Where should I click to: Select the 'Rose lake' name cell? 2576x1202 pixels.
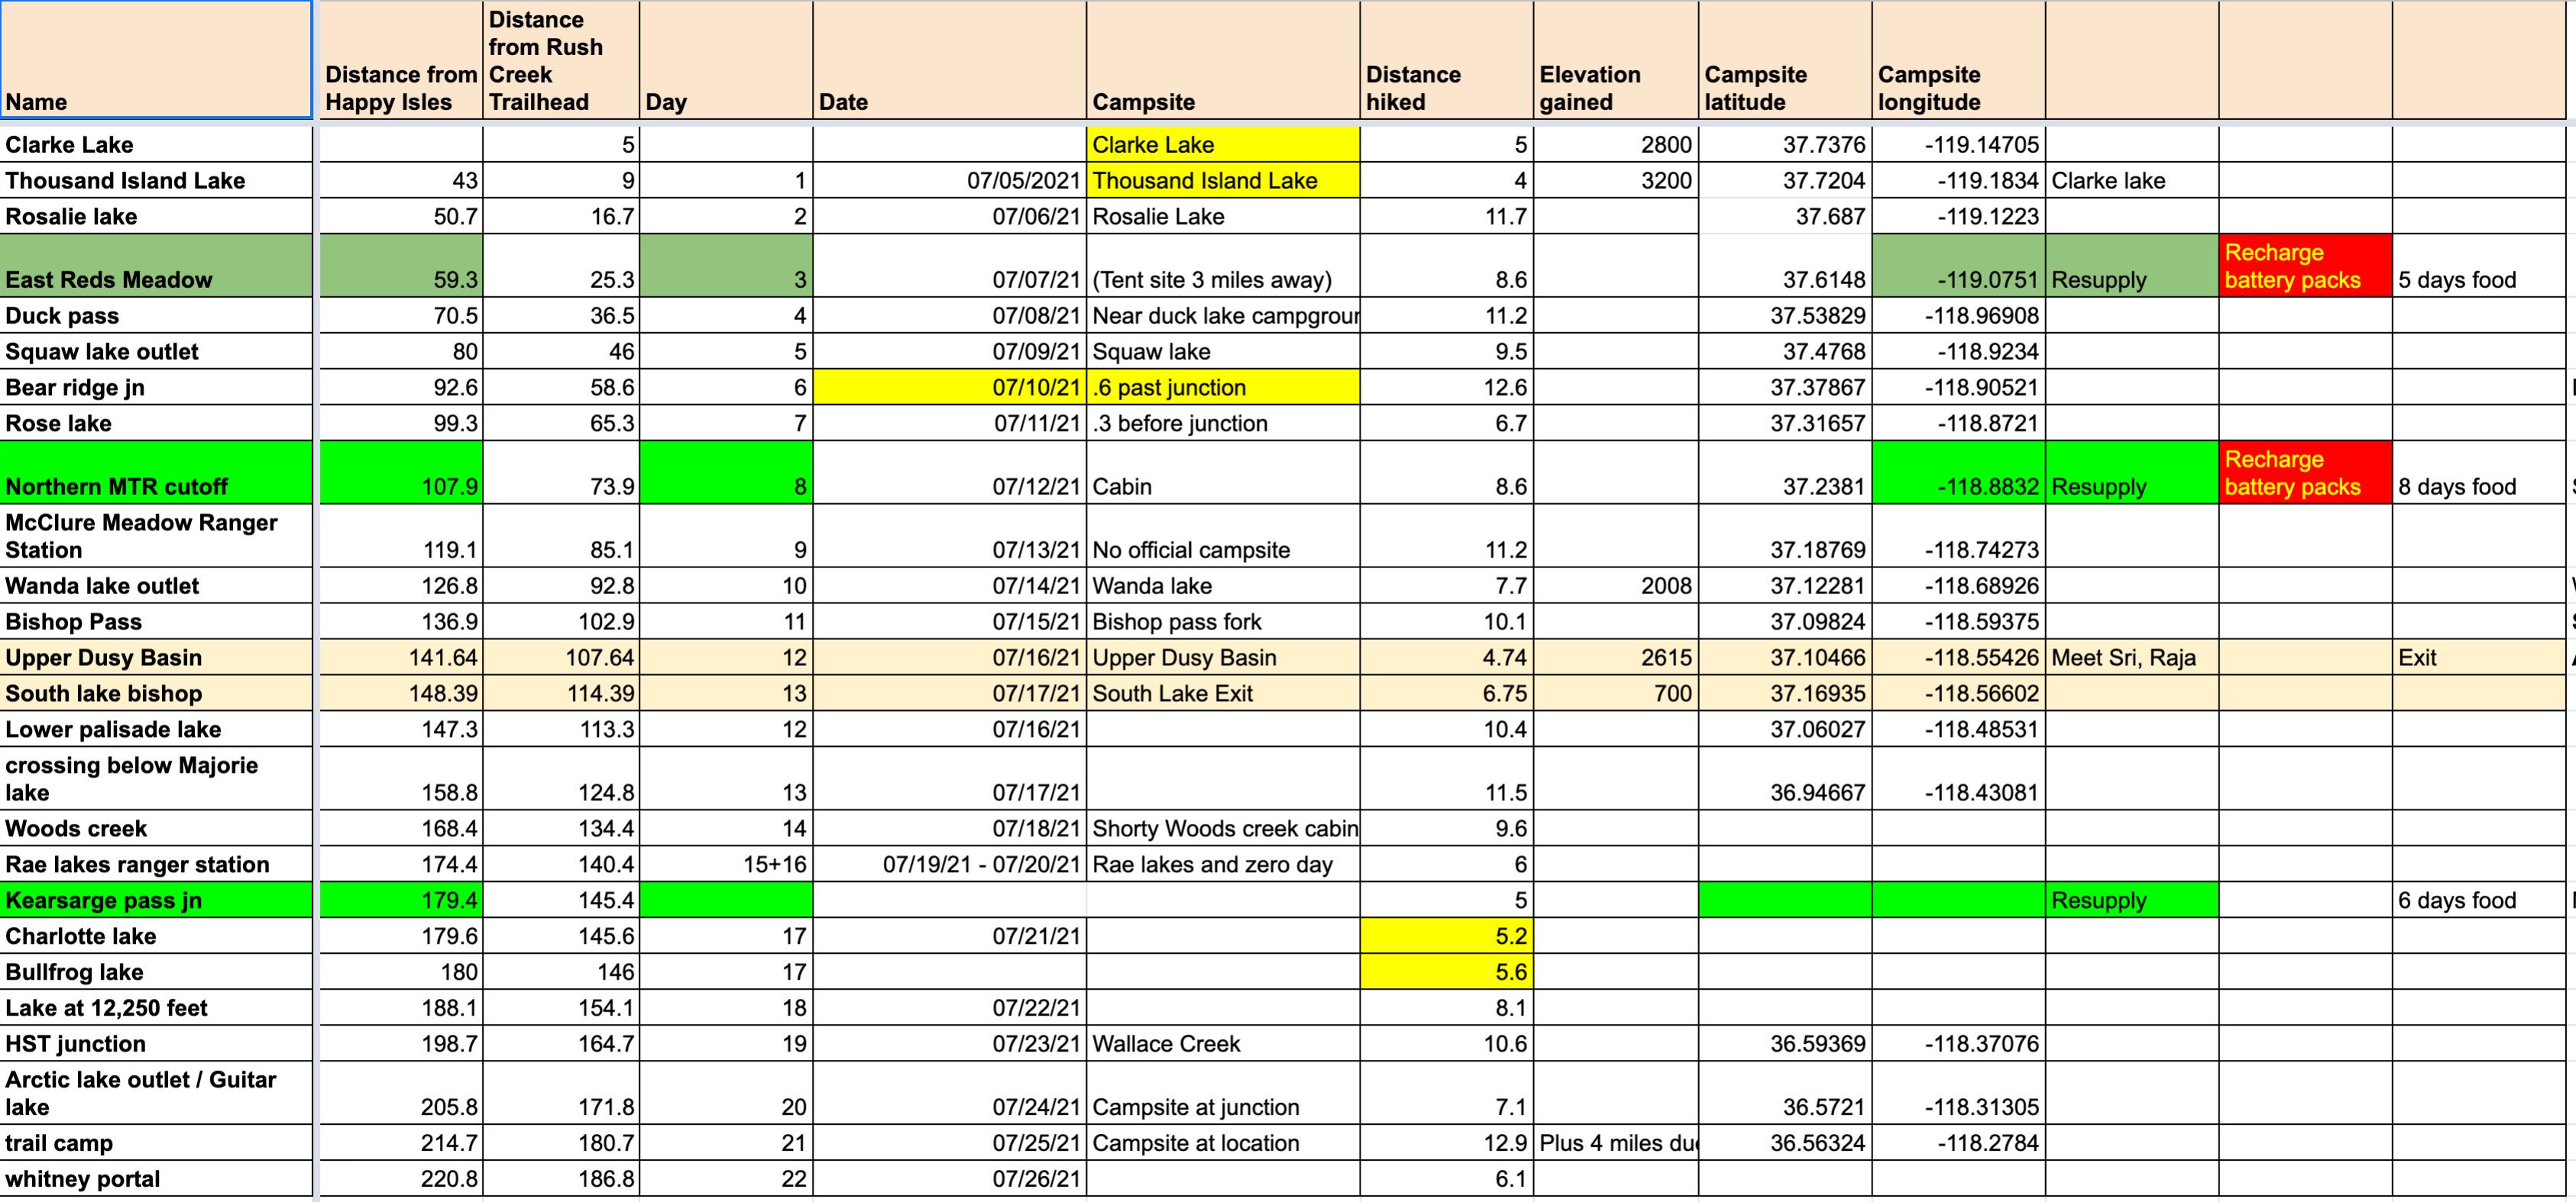click(x=157, y=423)
